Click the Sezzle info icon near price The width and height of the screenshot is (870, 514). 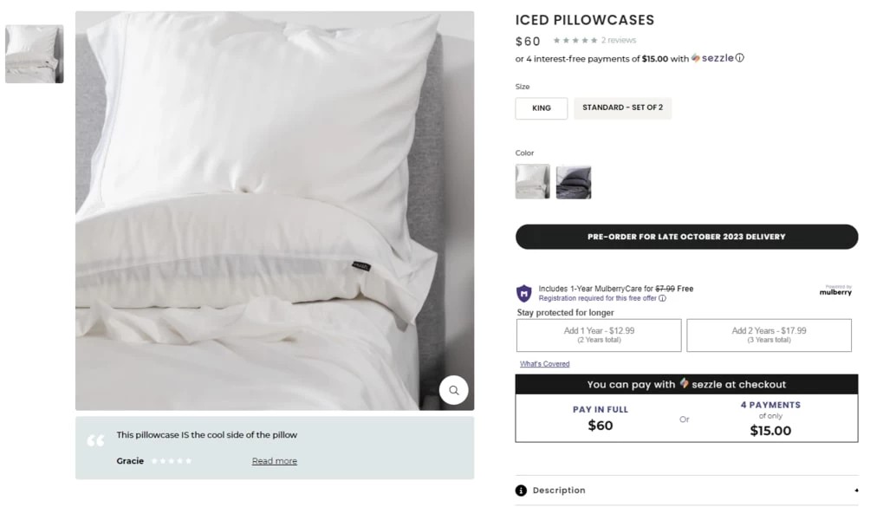[740, 58]
